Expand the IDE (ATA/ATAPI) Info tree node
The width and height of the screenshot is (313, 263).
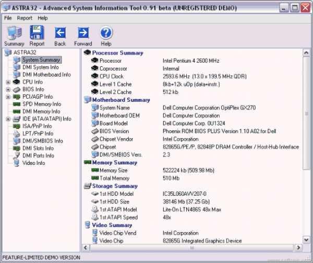click(x=8, y=119)
